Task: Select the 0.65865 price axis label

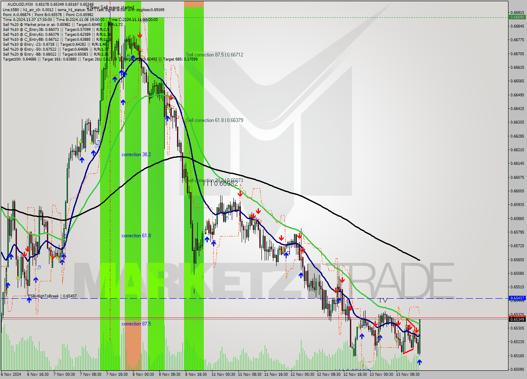Action: pyautogui.click(x=517, y=218)
